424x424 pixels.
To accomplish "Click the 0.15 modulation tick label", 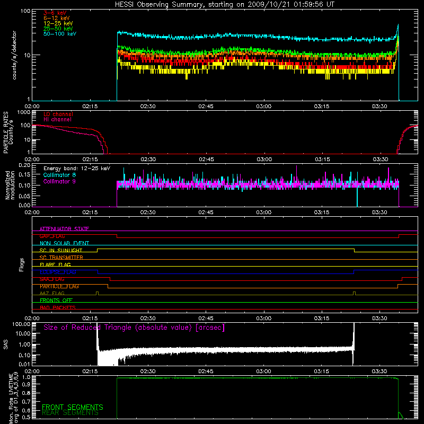I will coord(24,175).
